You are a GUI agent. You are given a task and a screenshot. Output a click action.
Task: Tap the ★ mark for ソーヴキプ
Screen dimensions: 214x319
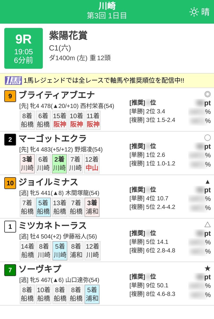point(207,268)
